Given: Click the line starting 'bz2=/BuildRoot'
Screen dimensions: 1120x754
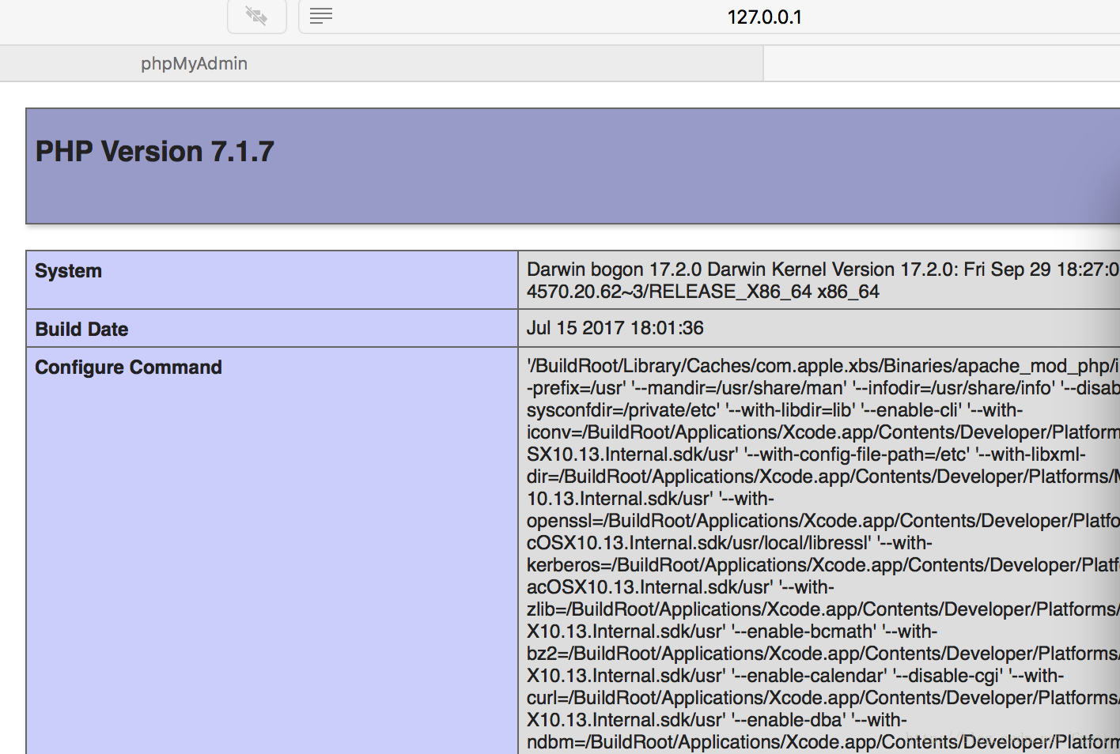Looking at the screenshot, I should coord(823,654).
